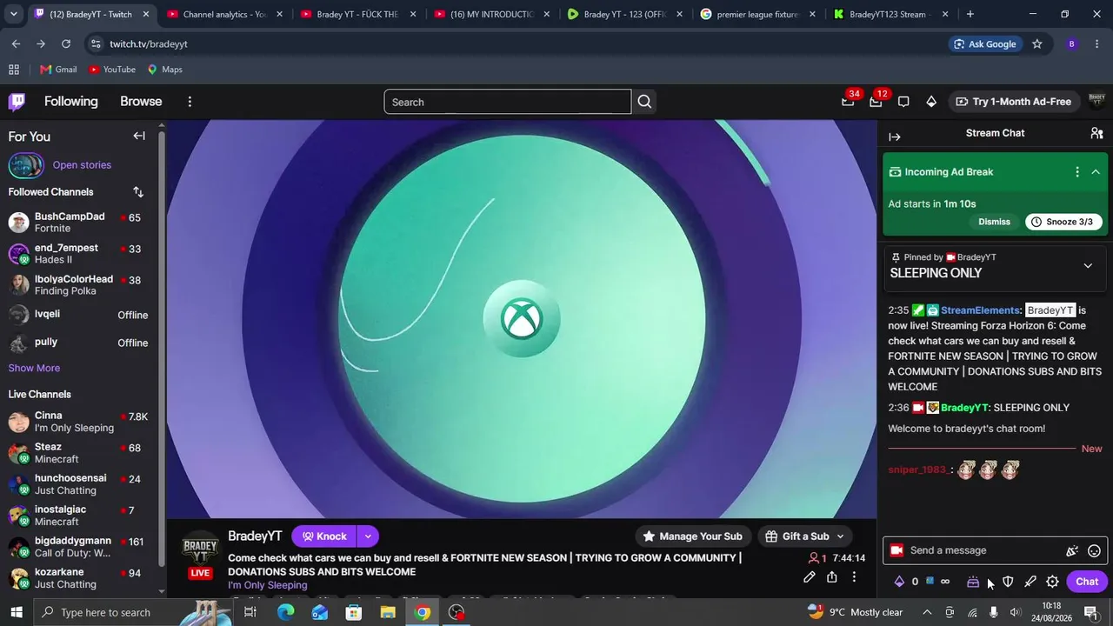Image resolution: width=1113 pixels, height=626 pixels.
Task: Open the chat community users list
Action: point(1096,133)
